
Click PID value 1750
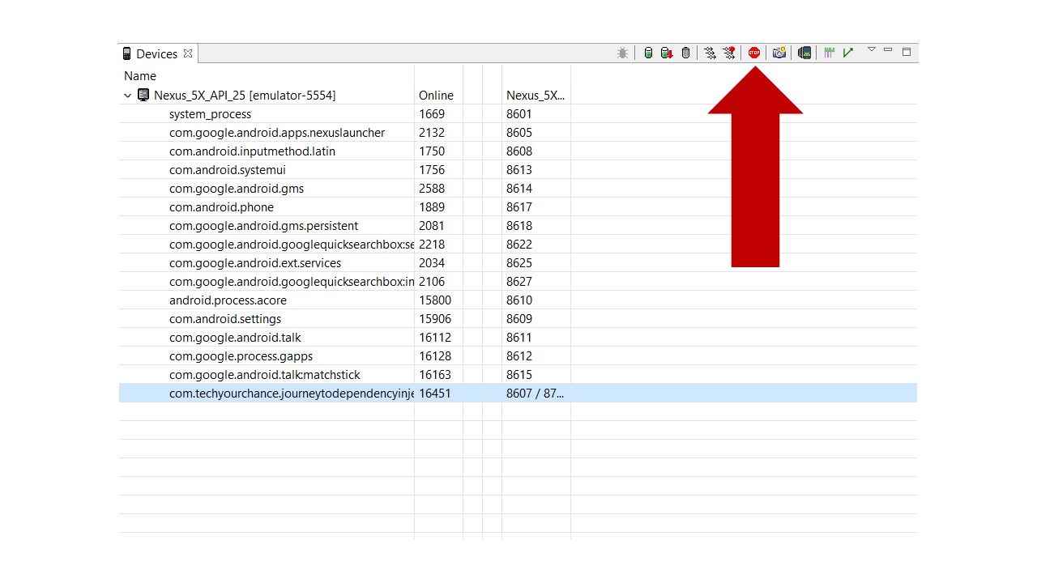click(x=432, y=151)
